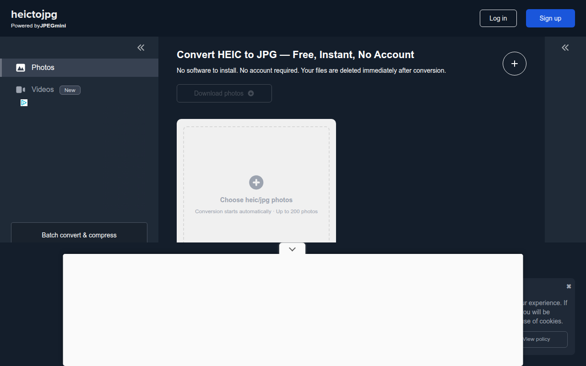The image size is (586, 366).
Task: Click Batch convert & compress button
Action: point(79,233)
